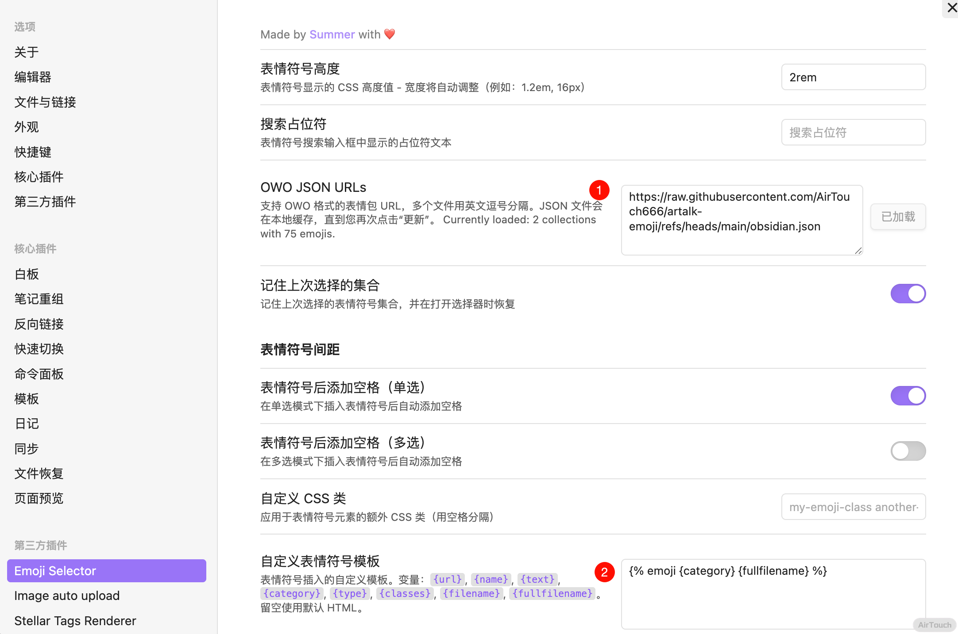The image size is (958, 634).
Task: Open 第三方插件 options page
Action: 45,202
